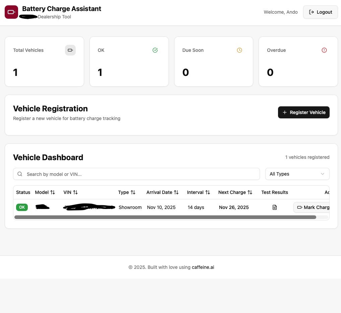Open test results document icon in vehicle row
341x313 pixels.
pyautogui.click(x=275, y=207)
